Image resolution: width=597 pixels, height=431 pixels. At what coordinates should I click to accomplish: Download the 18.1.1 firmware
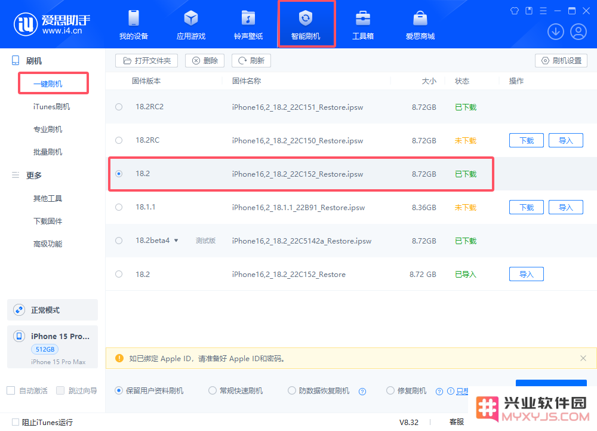tap(527, 207)
